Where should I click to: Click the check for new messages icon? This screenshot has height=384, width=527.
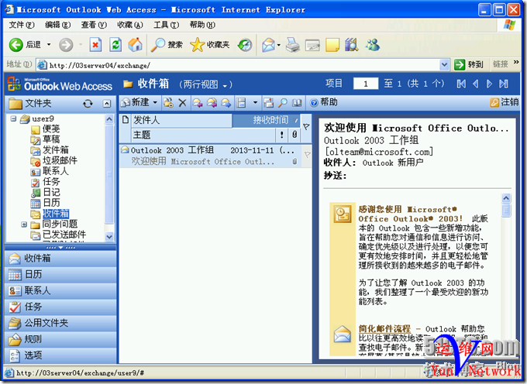(269, 103)
